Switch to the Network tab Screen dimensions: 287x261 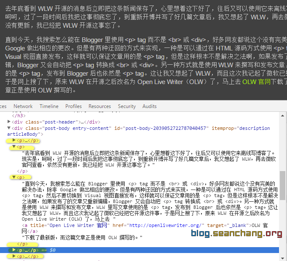23,106
